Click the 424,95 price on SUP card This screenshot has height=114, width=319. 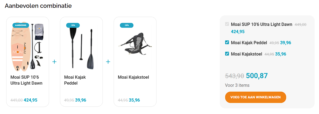coord(30,100)
